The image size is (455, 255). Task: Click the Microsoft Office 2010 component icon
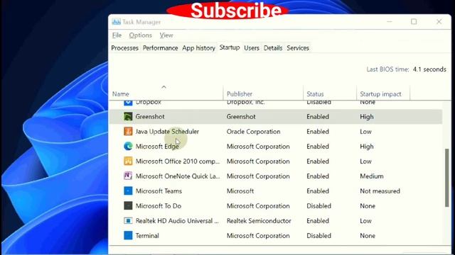pyautogui.click(x=128, y=161)
